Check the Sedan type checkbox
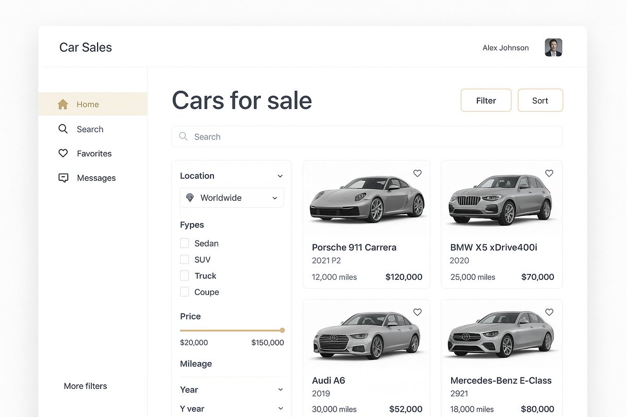626x417 pixels. click(x=184, y=243)
